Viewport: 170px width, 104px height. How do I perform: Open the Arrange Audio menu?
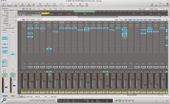click(x=56, y=9)
